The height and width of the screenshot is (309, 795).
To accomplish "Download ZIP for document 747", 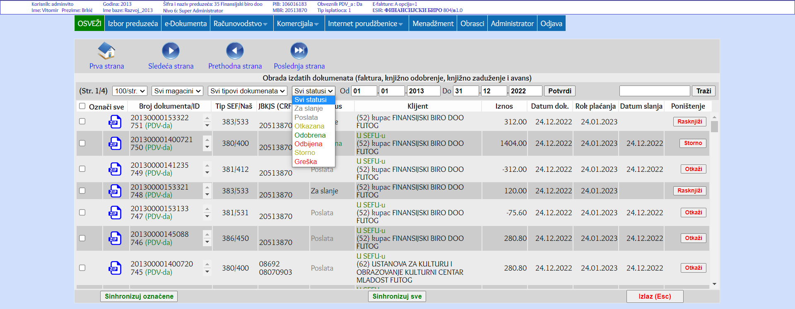I will 115,212.
